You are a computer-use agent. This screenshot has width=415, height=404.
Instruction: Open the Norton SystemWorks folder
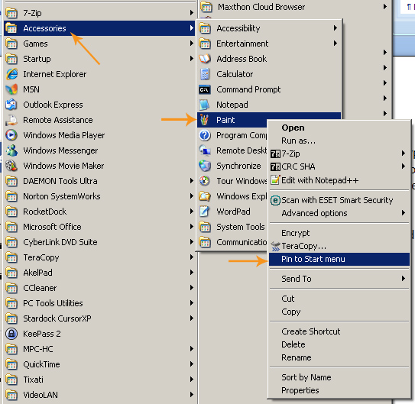click(x=99, y=196)
